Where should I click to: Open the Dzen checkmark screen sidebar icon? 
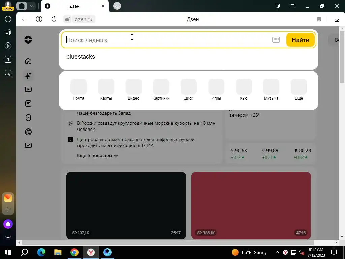[x=28, y=146]
